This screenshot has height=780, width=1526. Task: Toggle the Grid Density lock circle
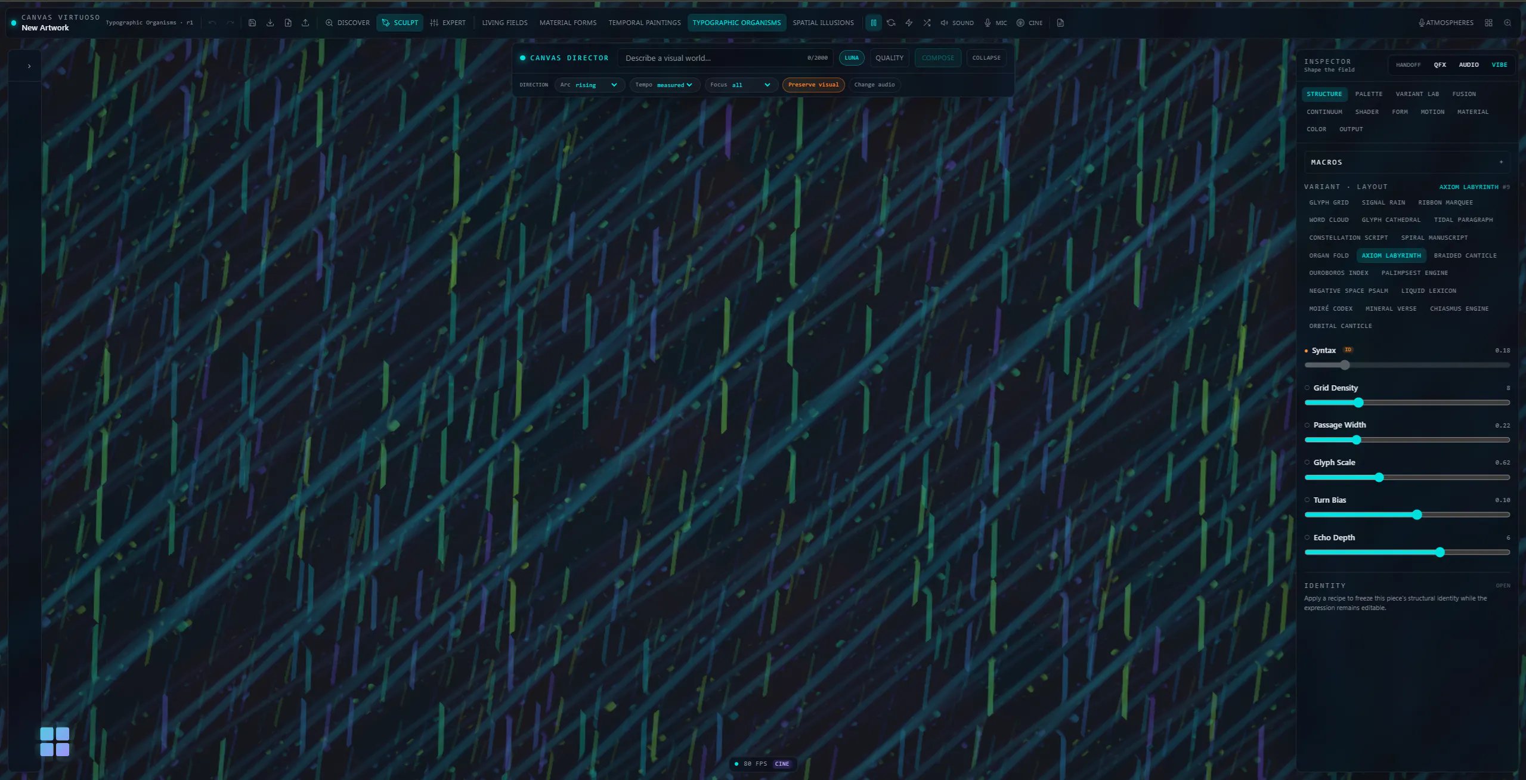(1307, 388)
